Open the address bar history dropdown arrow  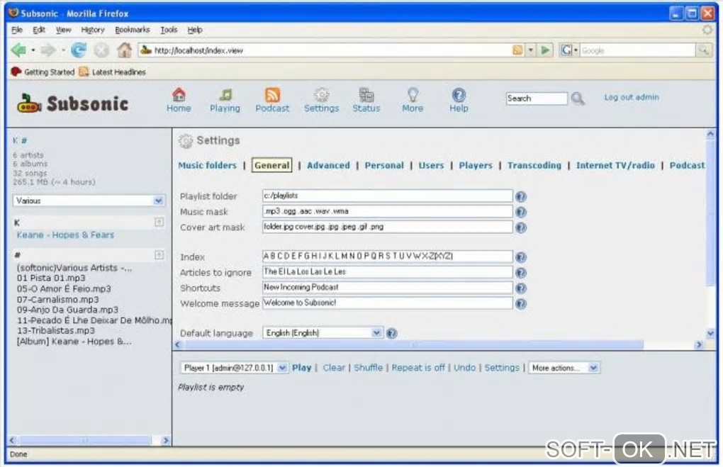click(x=531, y=50)
